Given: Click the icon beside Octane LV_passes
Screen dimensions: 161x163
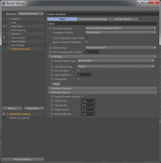Looking at the screenshot, I should (4, 118).
